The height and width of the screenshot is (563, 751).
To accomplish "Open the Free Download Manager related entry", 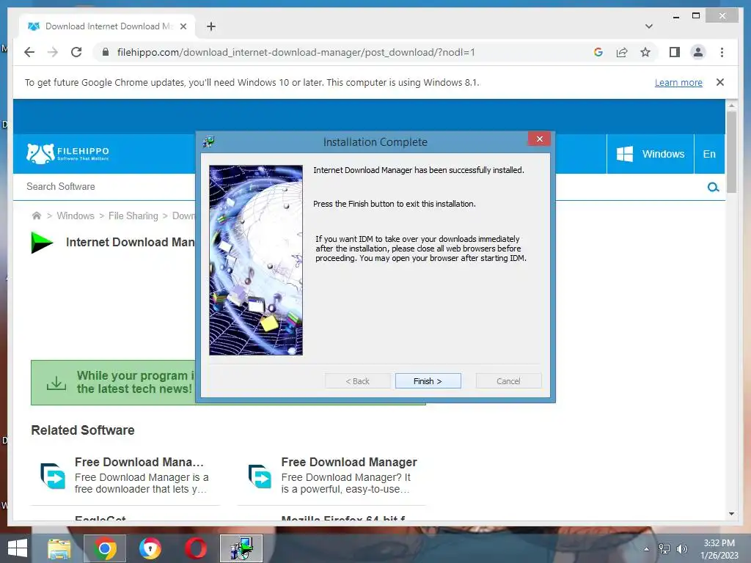I will click(x=348, y=462).
